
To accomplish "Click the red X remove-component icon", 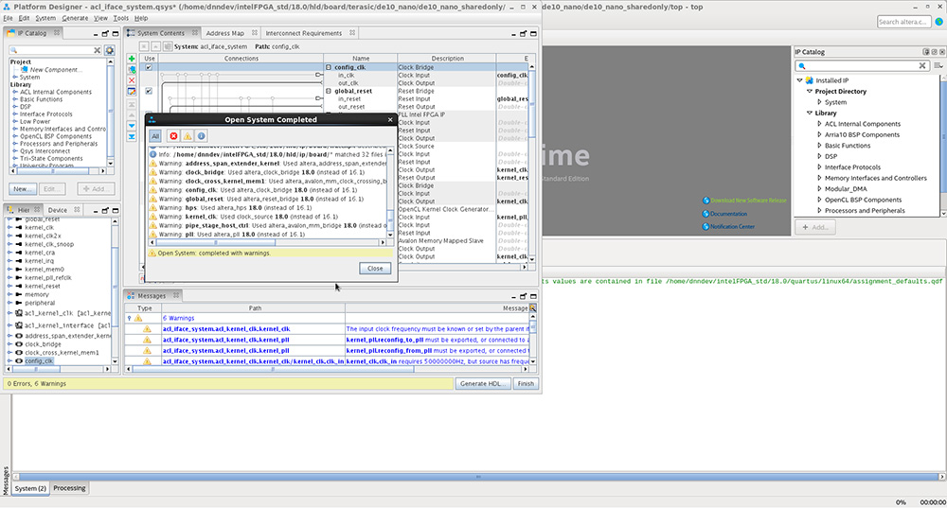I will (132, 80).
